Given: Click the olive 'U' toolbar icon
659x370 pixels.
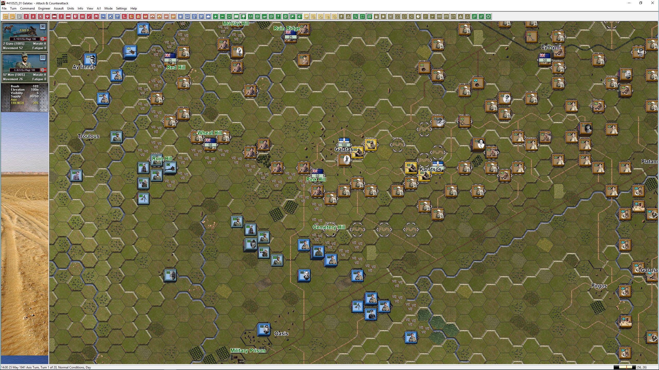Looking at the screenshot, I should coord(391,17).
